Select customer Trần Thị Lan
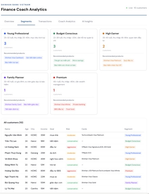 10,141
